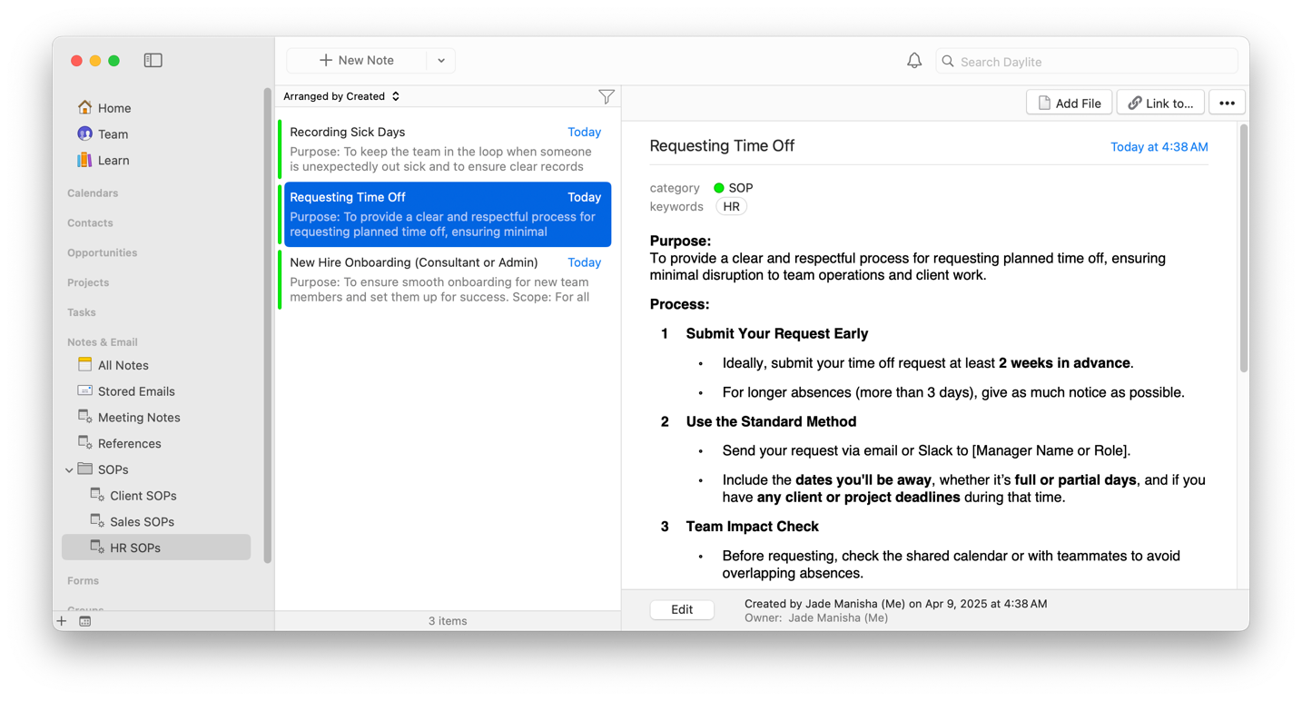Create a New Note
Screen dimensions: 1302x701
(357, 61)
